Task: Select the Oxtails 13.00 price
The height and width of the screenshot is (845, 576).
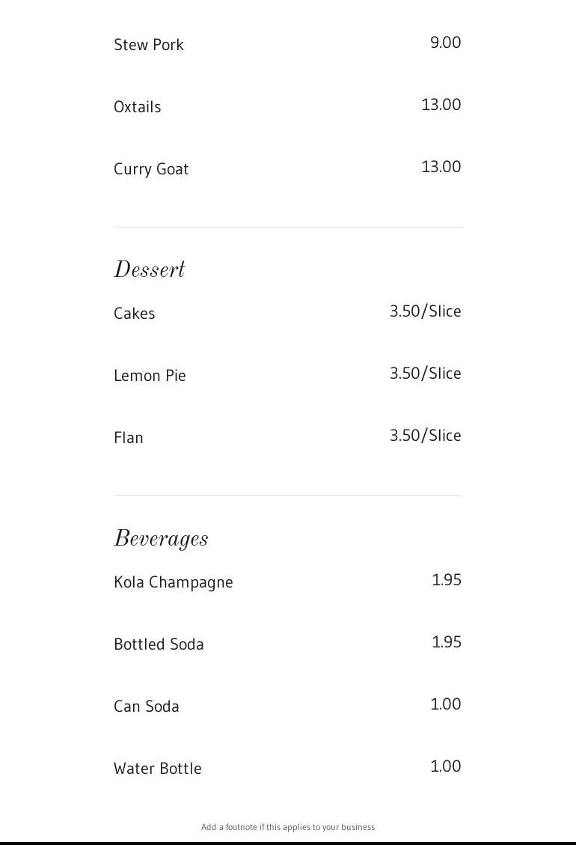Action: (x=441, y=105)
